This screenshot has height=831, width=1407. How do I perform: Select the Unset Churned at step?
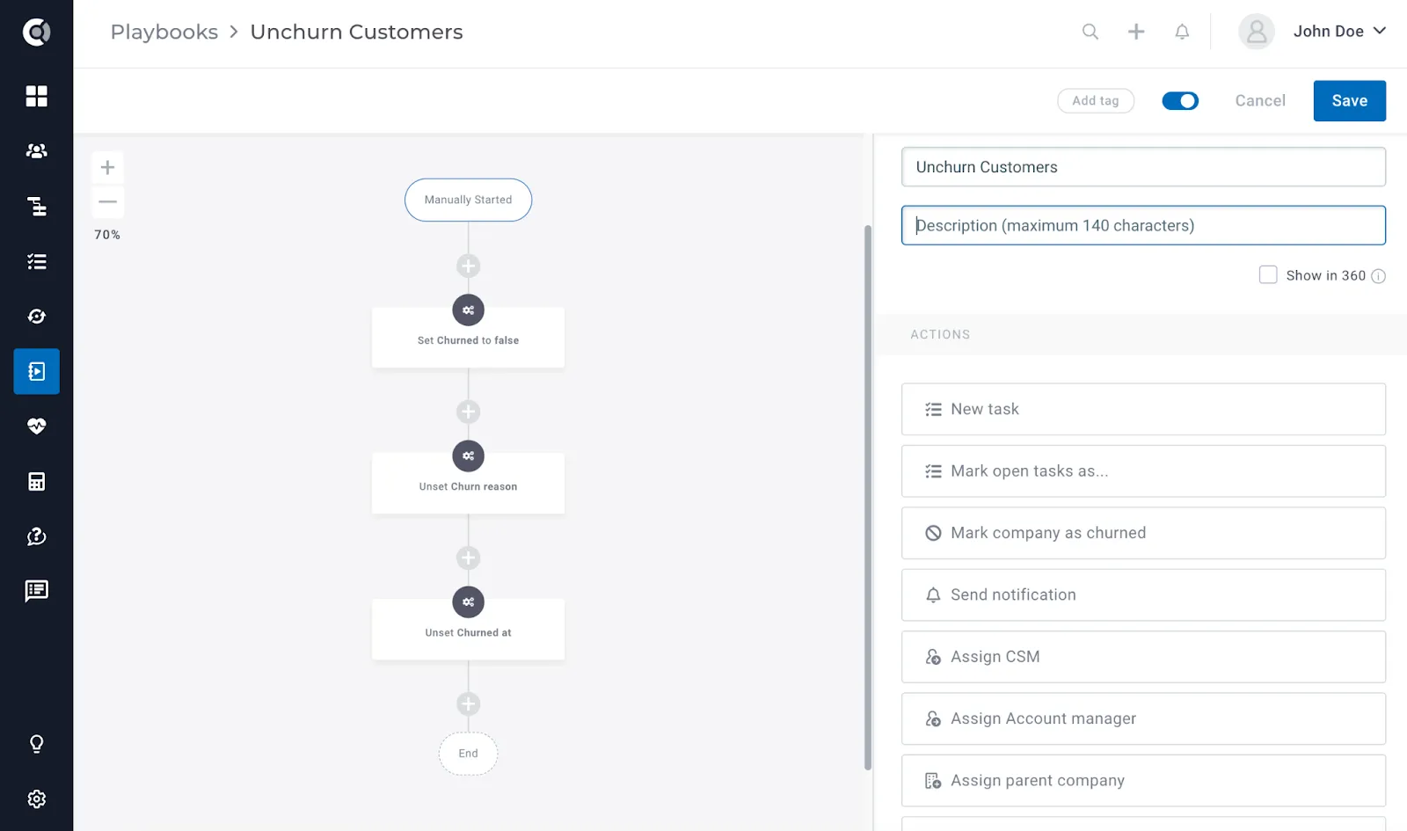coord(468,630)
